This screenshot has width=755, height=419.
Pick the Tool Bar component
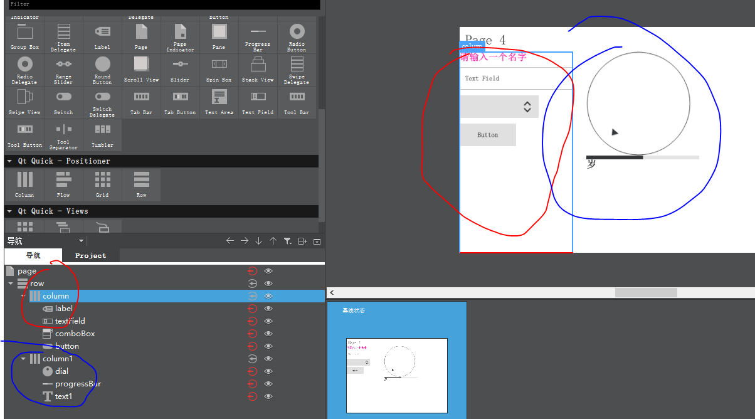(x=297, y=102)
